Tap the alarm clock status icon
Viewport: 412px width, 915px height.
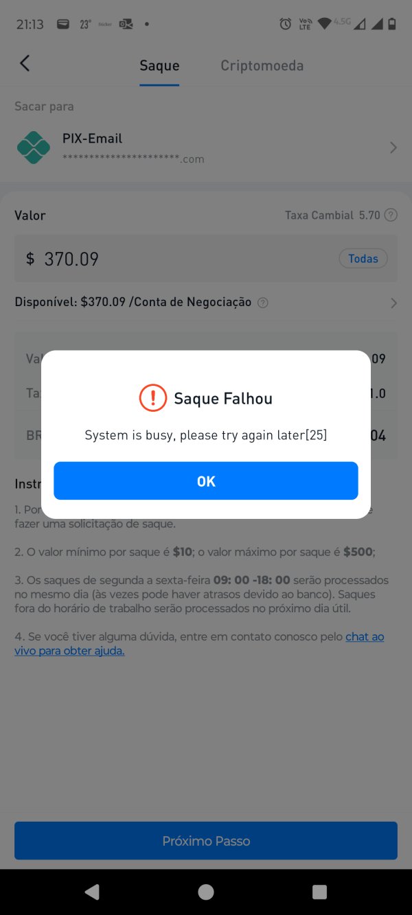[x=286, y=24]
